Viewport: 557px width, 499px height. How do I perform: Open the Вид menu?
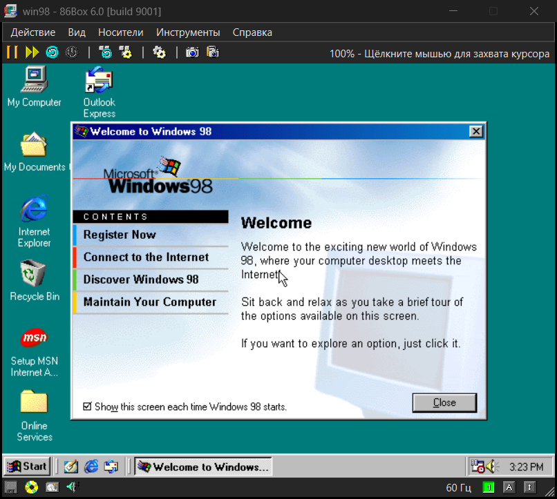click(x=77, y=32)
